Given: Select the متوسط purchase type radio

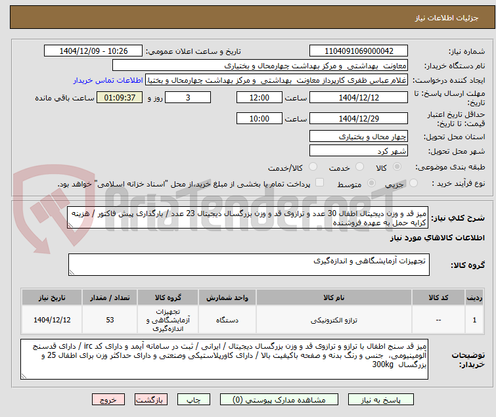Looking at the screenshot, I should pos(371,183).
